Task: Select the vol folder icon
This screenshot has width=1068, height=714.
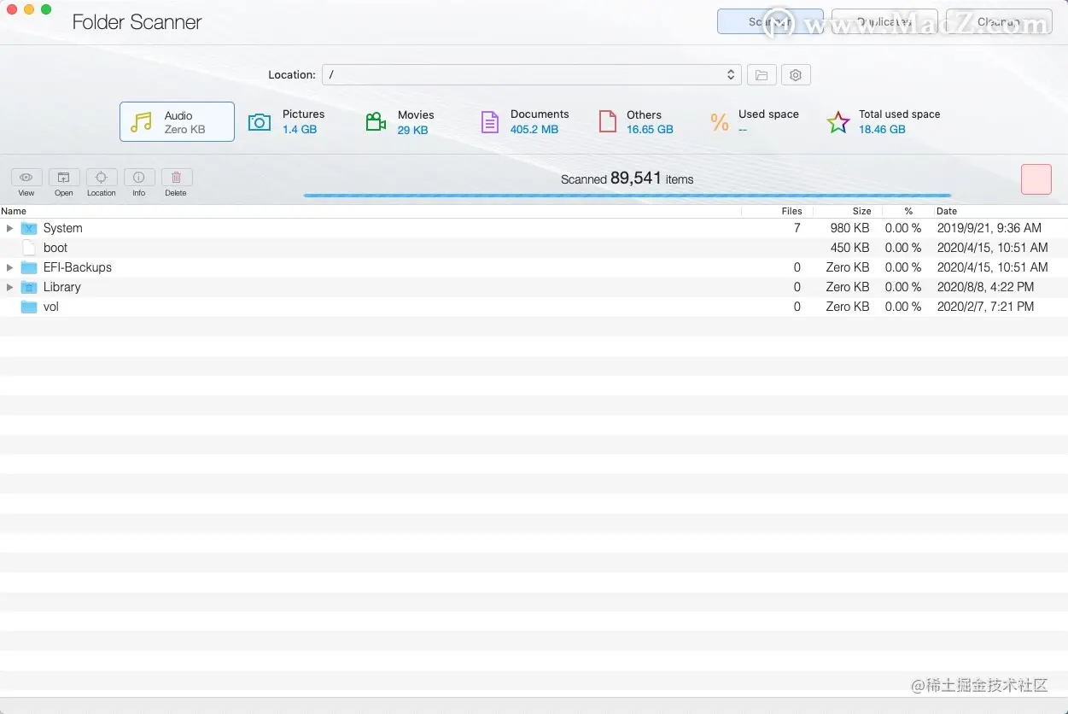Action: (x=29, y=307)
